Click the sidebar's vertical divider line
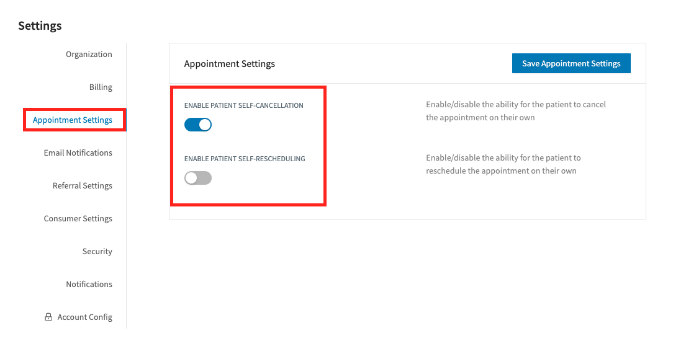Image resolution: width=686 pixels, height=341 pixels. 127,186
